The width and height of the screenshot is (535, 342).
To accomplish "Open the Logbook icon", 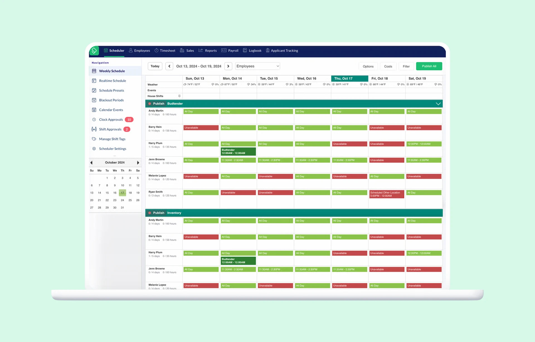I will click(245, 50).
